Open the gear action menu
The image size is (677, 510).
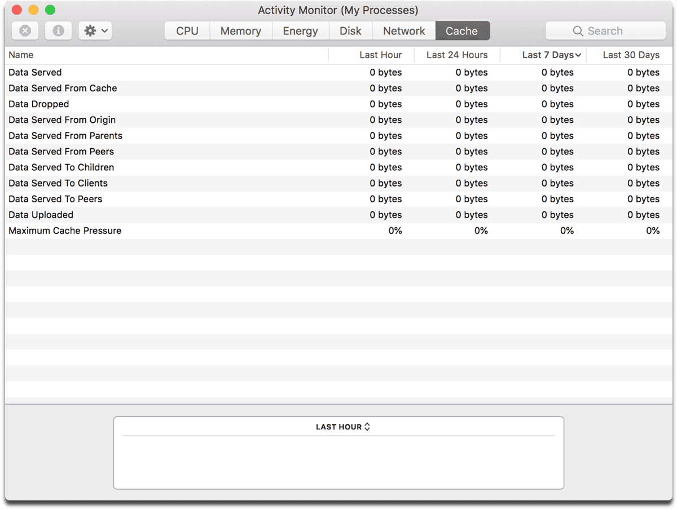(95, 31)
